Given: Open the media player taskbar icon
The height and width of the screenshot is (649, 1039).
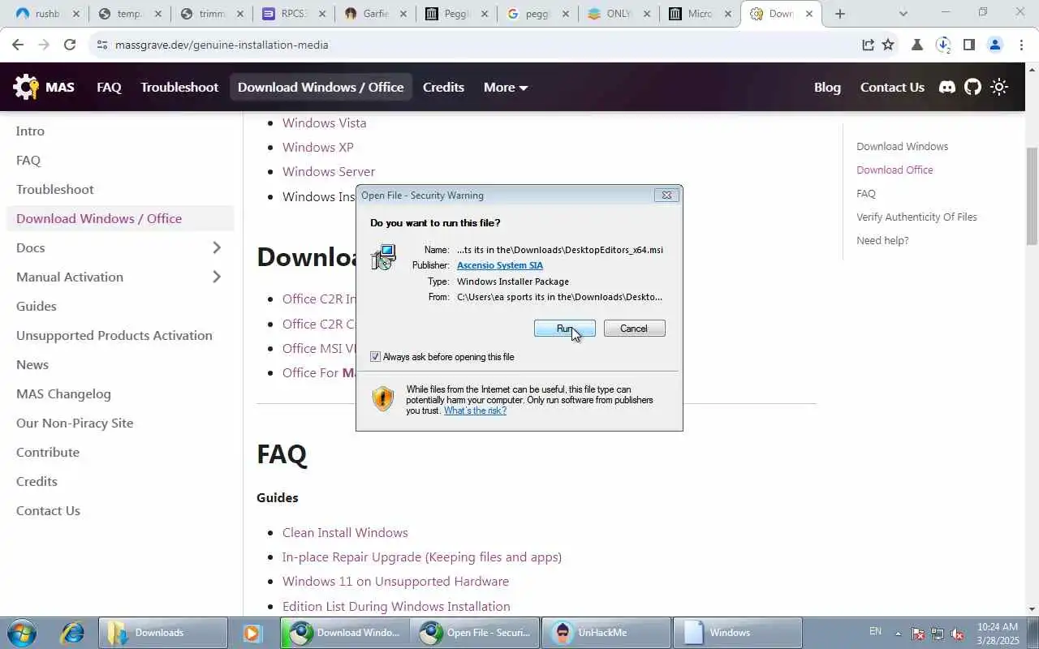Looking at the screenshot, I should pyautogui.click(x=253, y=633).
